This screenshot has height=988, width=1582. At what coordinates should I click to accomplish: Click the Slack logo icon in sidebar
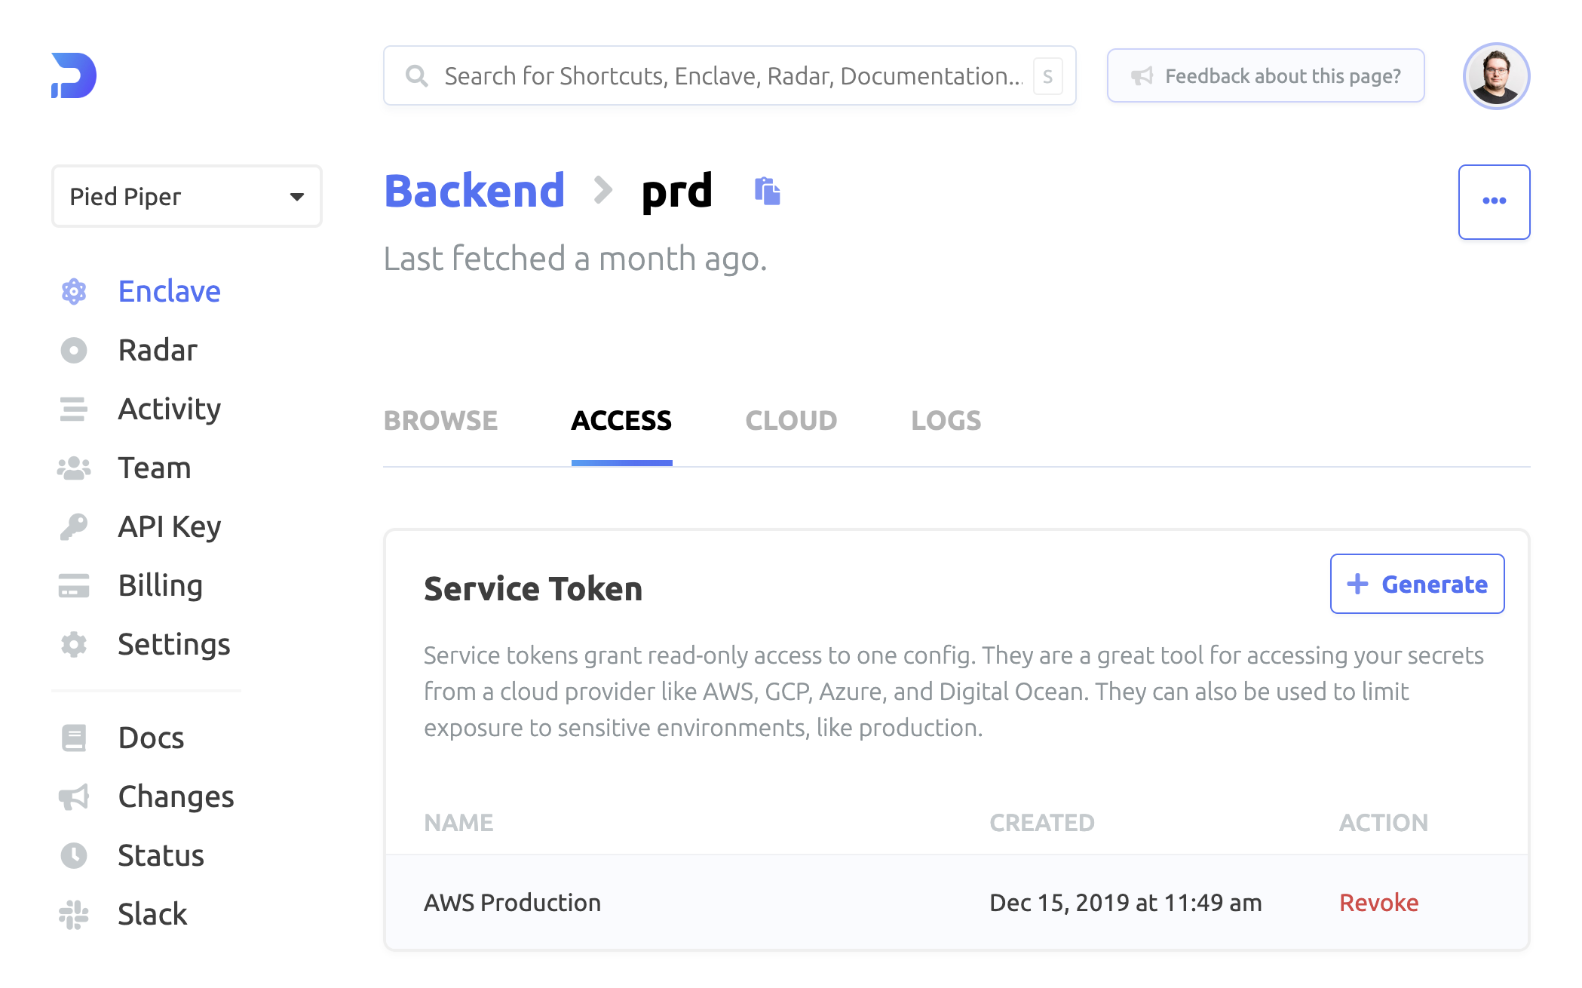74,915
